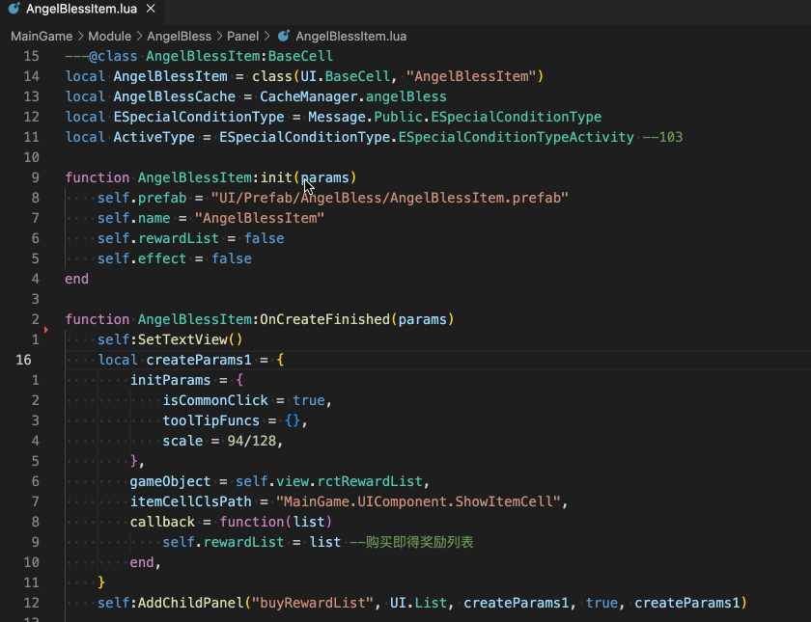The height and width of the screenshot is (622, 811).
Task: Click the '94/128' scale value
Action: tap(252, 441)
